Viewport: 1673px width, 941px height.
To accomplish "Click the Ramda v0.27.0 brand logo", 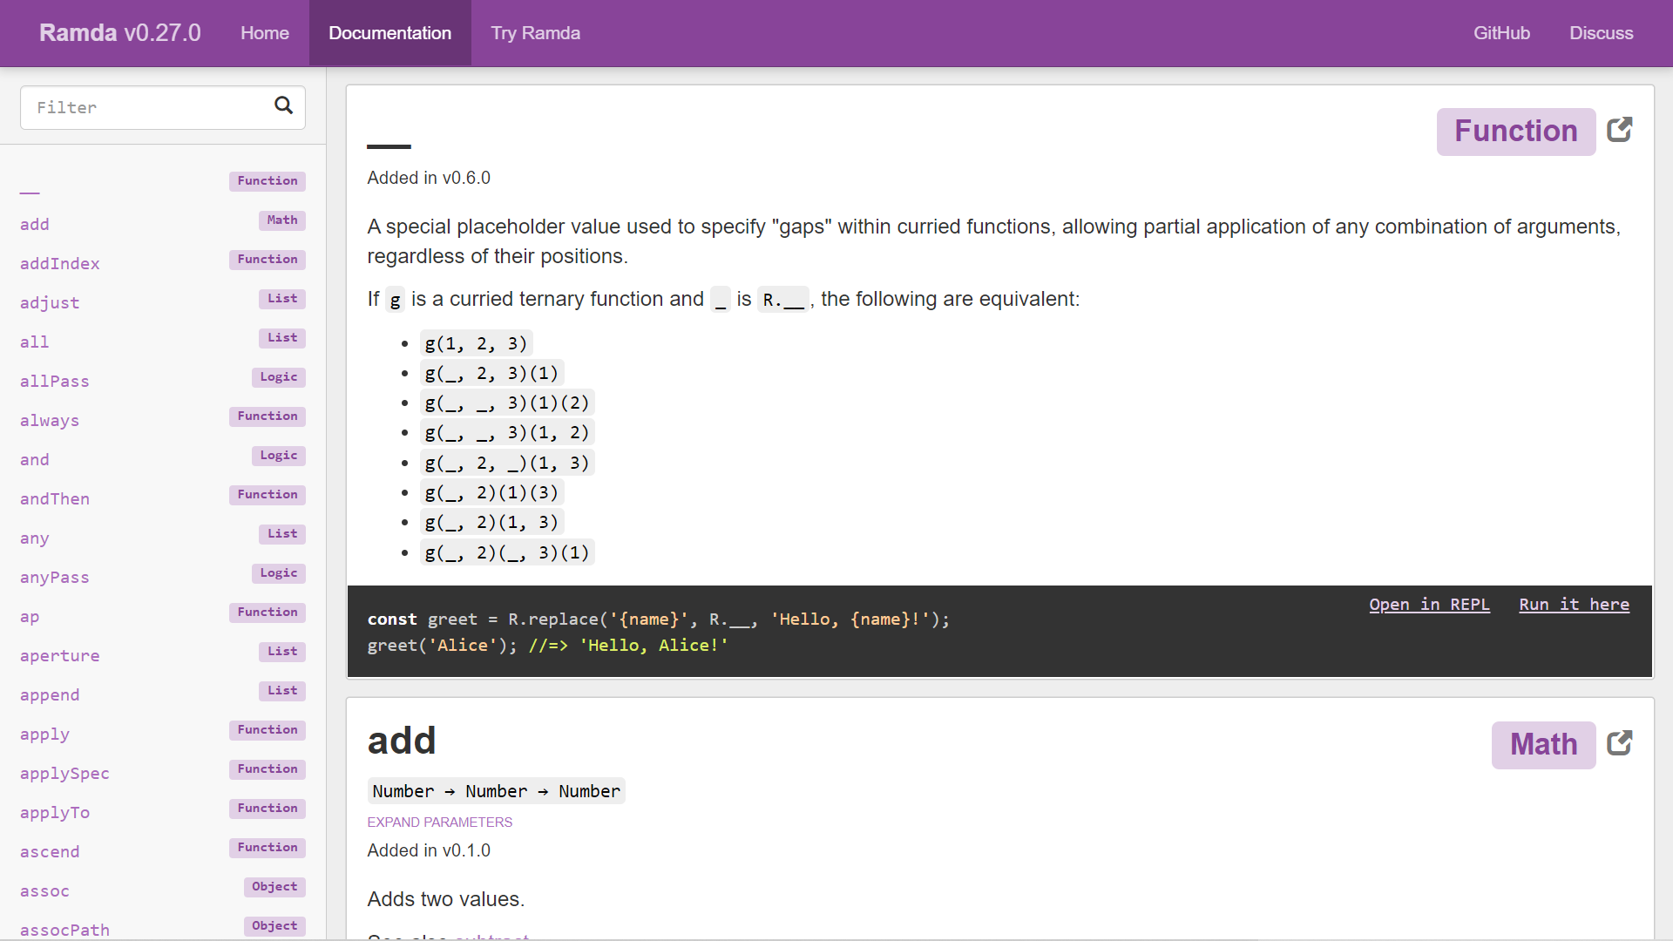I will click(120, 33).
